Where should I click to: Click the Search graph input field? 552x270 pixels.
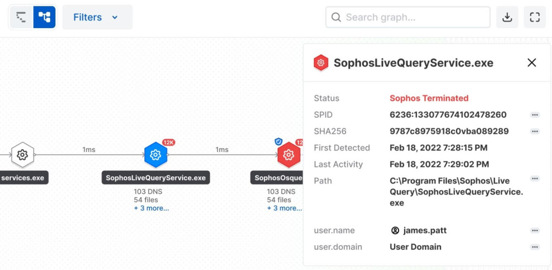tap(408, 17)
